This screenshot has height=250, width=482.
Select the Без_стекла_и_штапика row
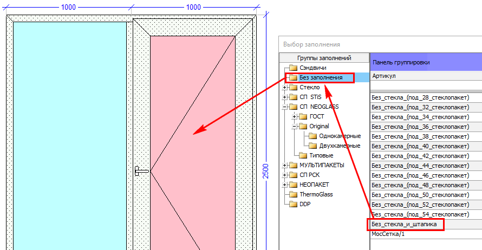tap(426, 224)
